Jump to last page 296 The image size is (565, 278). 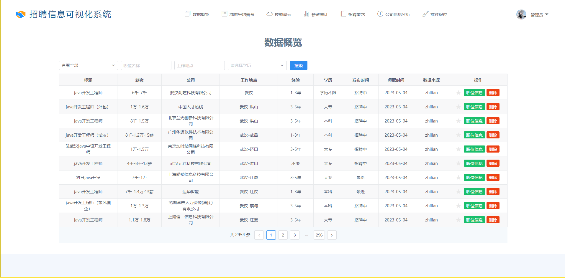[x=319, y=235]
